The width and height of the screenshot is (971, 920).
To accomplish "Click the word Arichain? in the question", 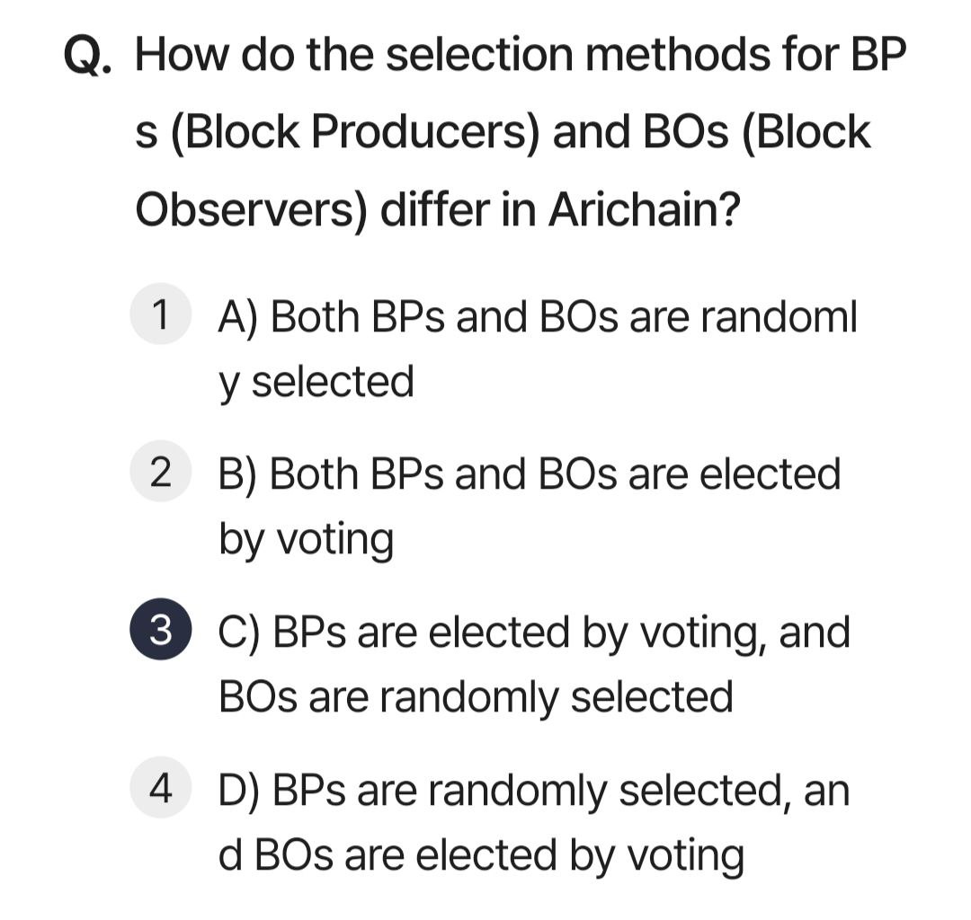I will (x=644, y=209).
